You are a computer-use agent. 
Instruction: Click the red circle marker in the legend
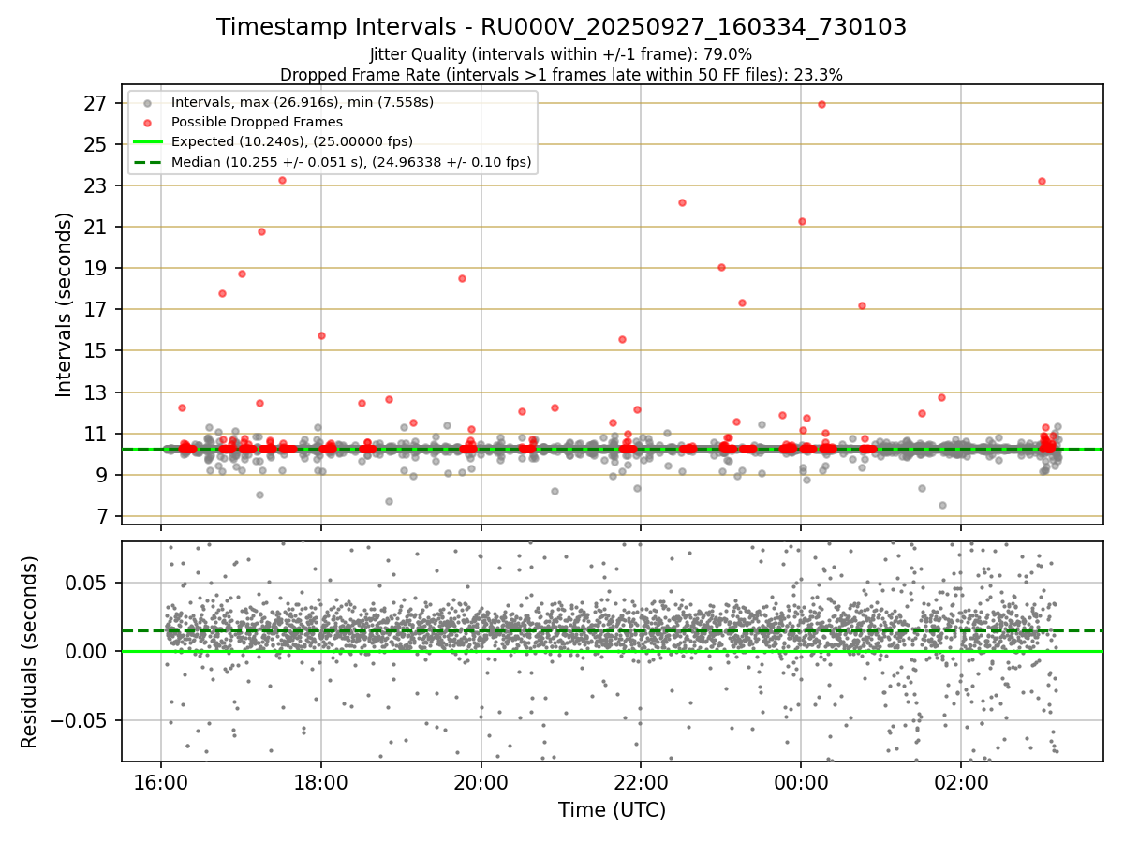pos(147,122)
